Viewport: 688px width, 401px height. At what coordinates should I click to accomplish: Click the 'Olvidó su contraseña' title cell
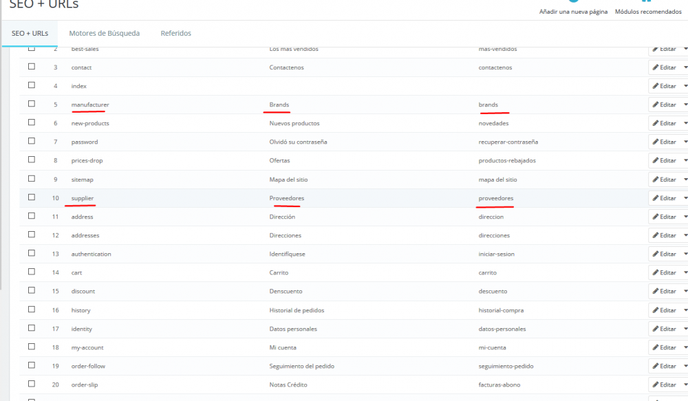[298, 142]
